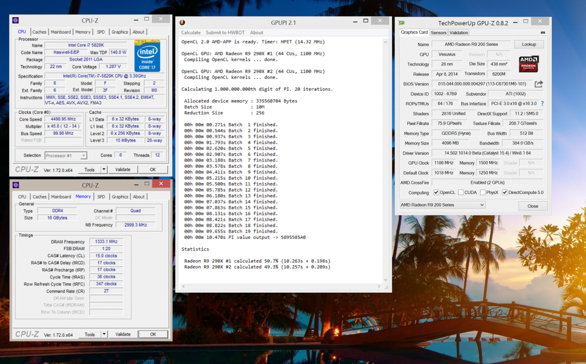Click the Lookup button in GPU-Z

click(529, 44)
